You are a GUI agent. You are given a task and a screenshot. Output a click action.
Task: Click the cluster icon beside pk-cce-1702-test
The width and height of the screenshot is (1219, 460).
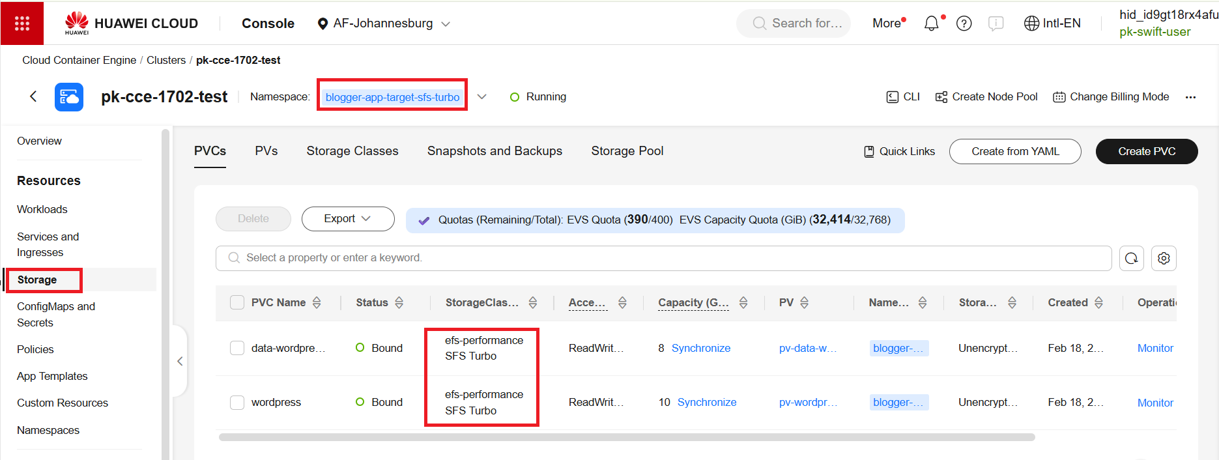(69, 97)
